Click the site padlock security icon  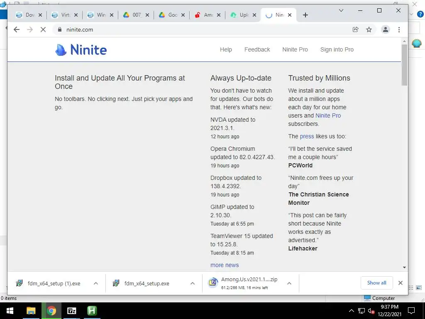pyautogui.click(x=60, y=29)
